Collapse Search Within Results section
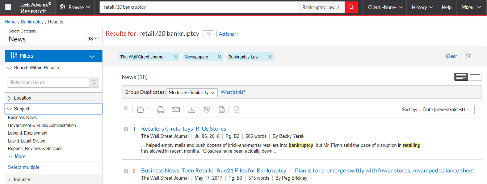This screenshot has height=184, width=487. pos(54,67)
